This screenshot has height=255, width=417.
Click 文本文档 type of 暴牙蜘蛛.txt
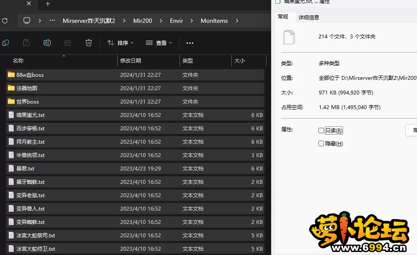click(x=193, y=182)
